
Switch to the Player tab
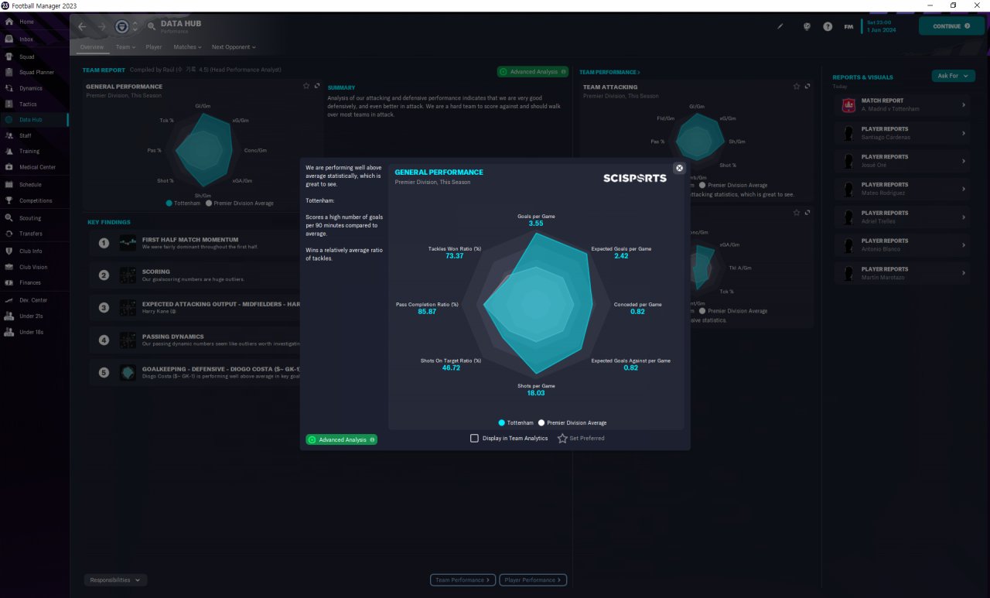[154, 47]
